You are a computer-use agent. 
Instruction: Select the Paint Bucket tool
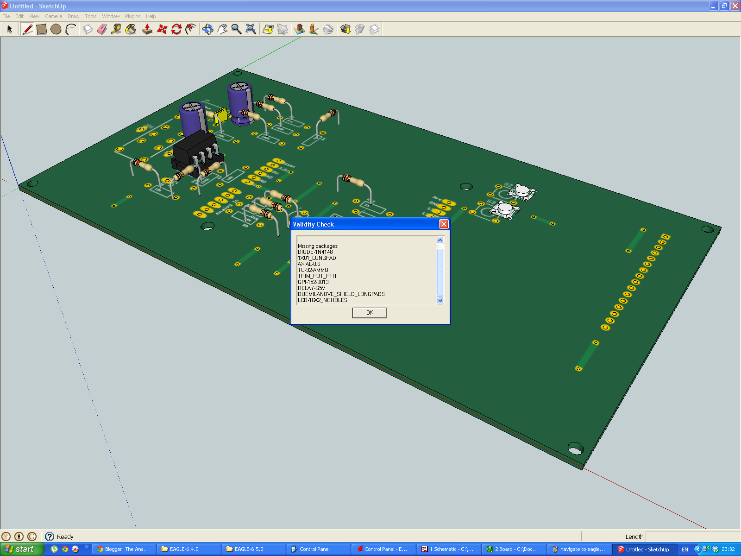(130, 29)
